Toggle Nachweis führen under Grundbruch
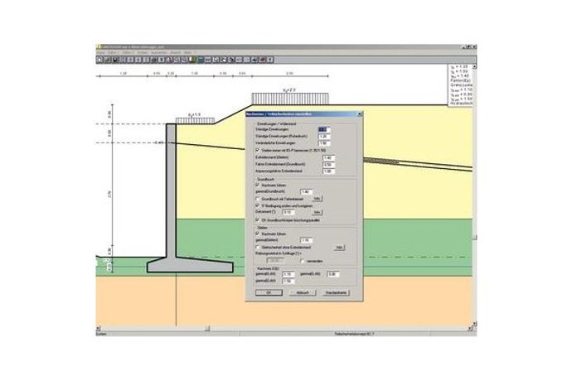The width and height of the screenshot is (572, 381). coord(253,186)
